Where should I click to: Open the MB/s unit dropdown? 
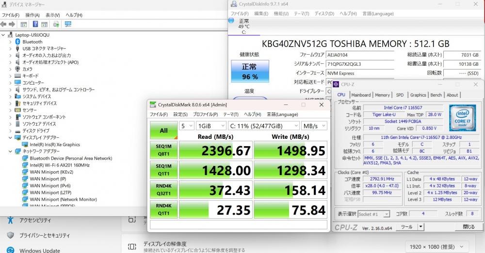click(x=314, y=126)
